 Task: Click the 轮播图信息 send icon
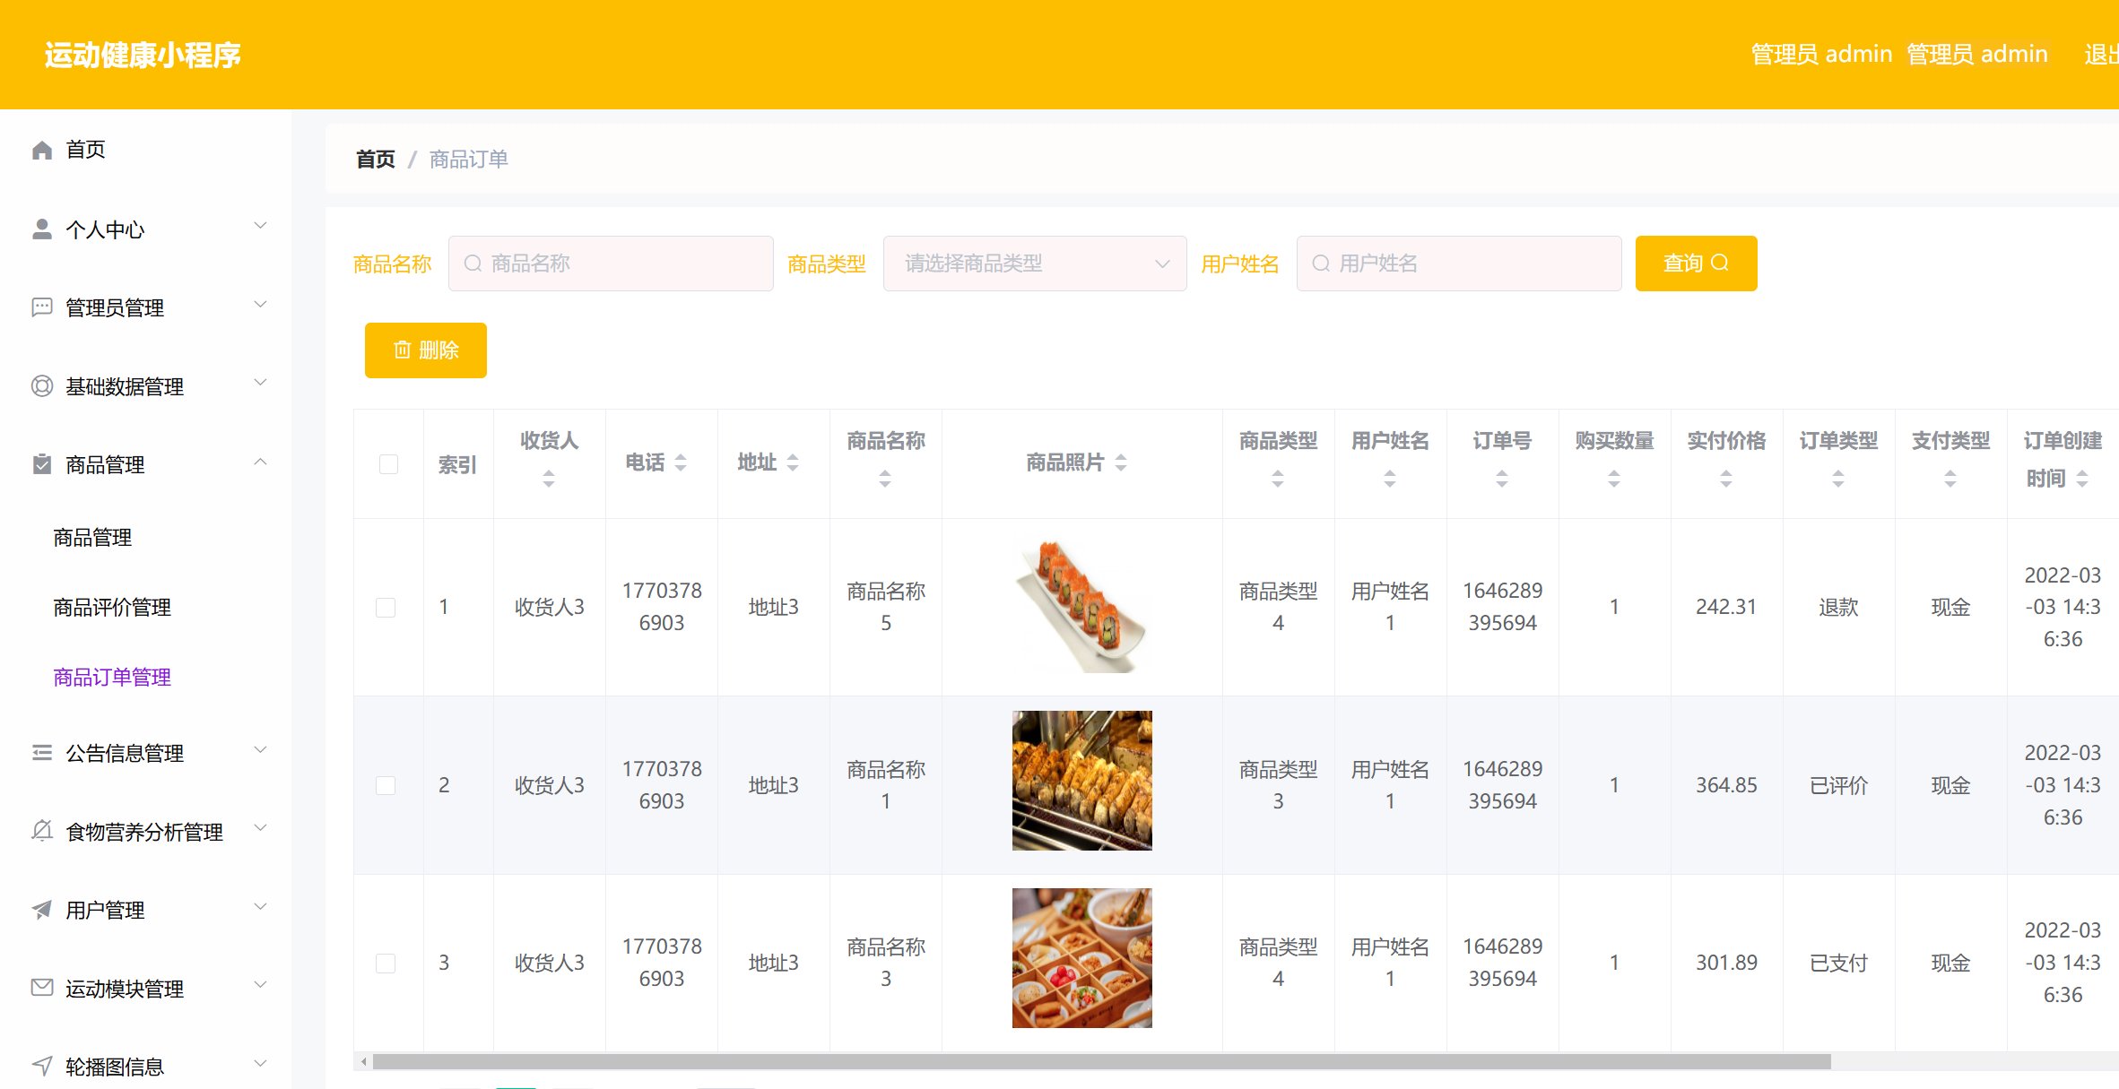coord(41,1066)
